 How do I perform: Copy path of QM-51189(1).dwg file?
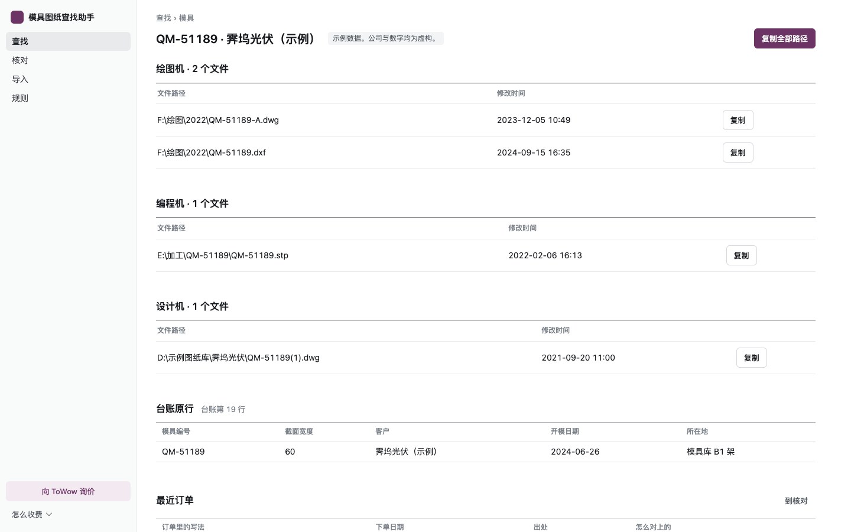[751, 358]
